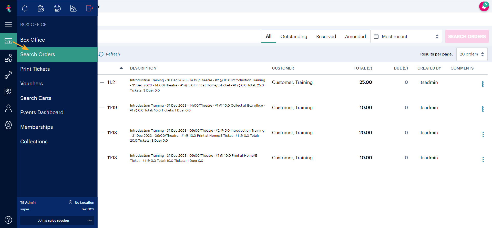The image size is (492, 228).
Task: Click Join a sales session button
Action: [x=53, y=220]
